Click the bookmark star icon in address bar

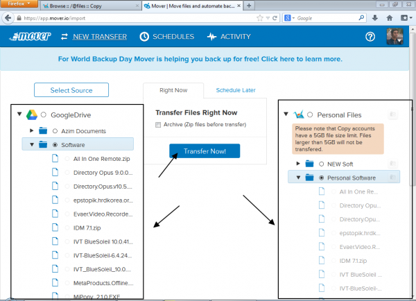(260, 18)
